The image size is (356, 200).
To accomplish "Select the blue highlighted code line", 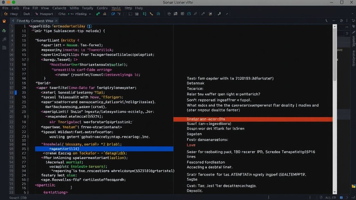I will [x=104, y=149].
